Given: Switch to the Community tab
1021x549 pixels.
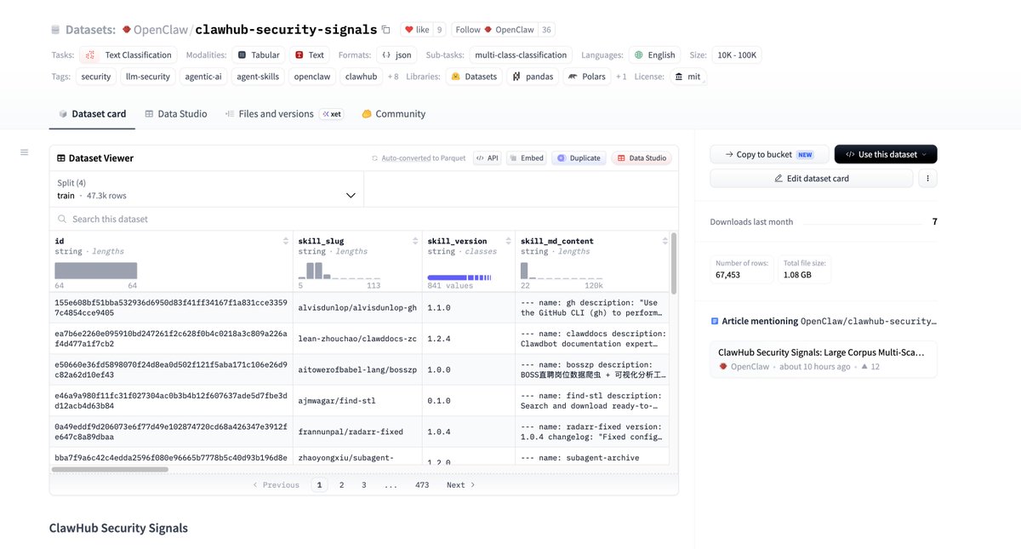Looking at the screenshot, I should pyautogui.click(x=393, y=113).
